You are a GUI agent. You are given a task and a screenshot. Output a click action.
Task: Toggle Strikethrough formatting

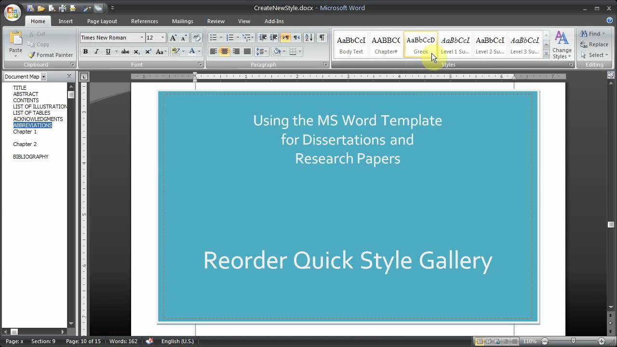125,52
